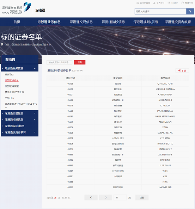Select SCICLONE PHARMA cell
195x209 pixels.
point(165,89)
